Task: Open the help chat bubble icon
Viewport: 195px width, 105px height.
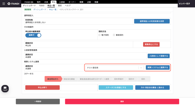Action: [x=5, y=88]
